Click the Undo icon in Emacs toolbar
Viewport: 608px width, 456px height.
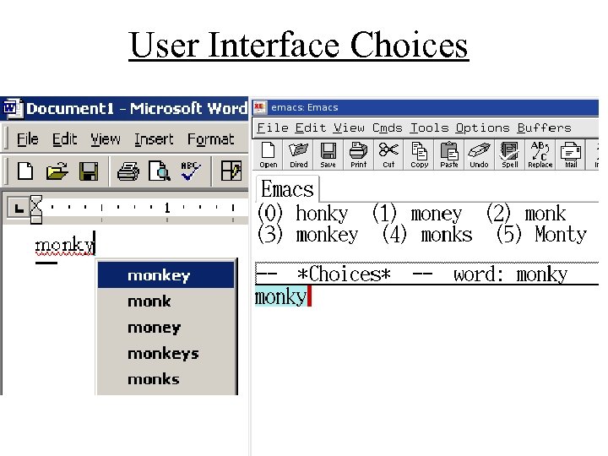click(x=479, y=155)
